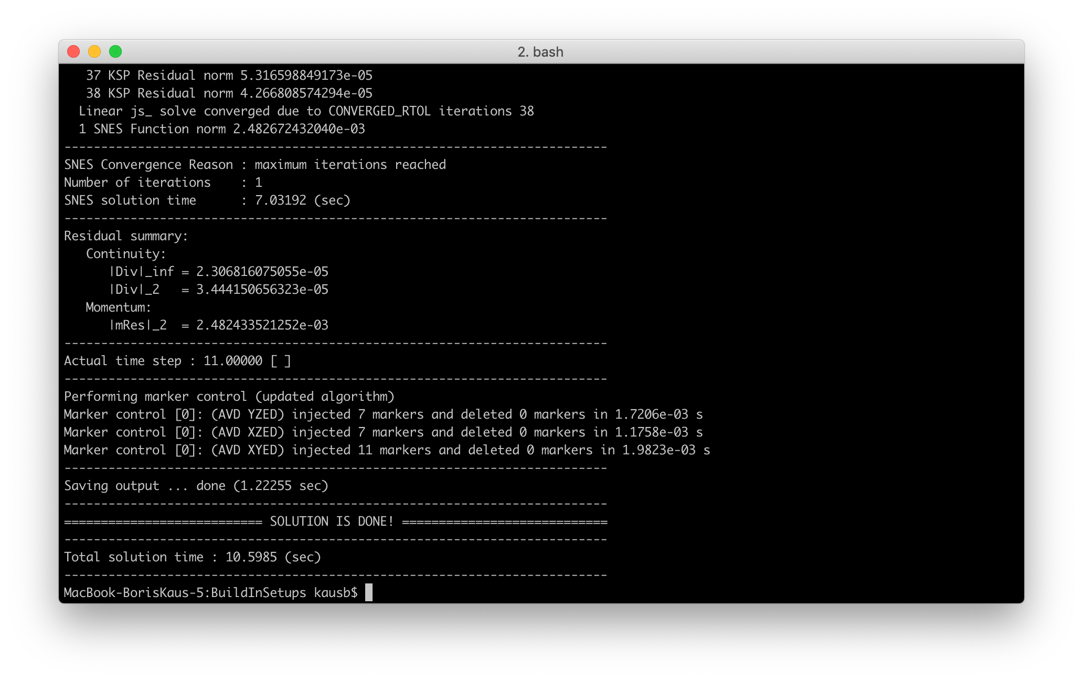Click the 'SOLUTION IS DONE!' banner text
Viewport: 1083px width, 681px height.
[332, 522]
